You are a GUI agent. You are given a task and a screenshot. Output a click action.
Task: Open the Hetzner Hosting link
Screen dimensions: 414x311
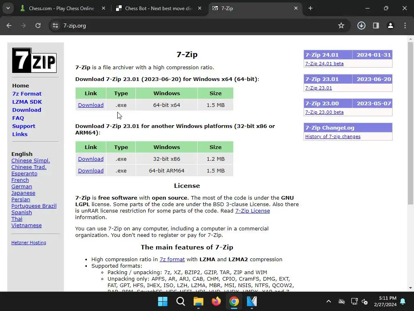[x=29, y=243]
